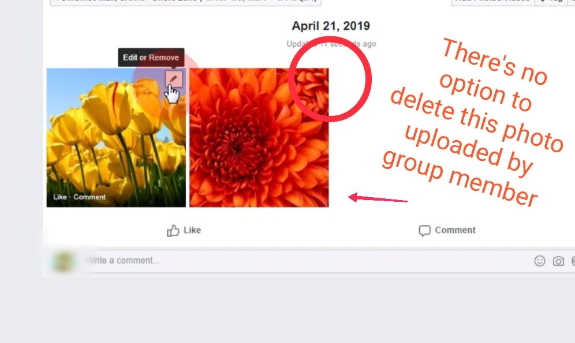This screenshot has height=343, width=575.
Task: Click the blurred profile avatar beside comment box
Action: point(64,261)
